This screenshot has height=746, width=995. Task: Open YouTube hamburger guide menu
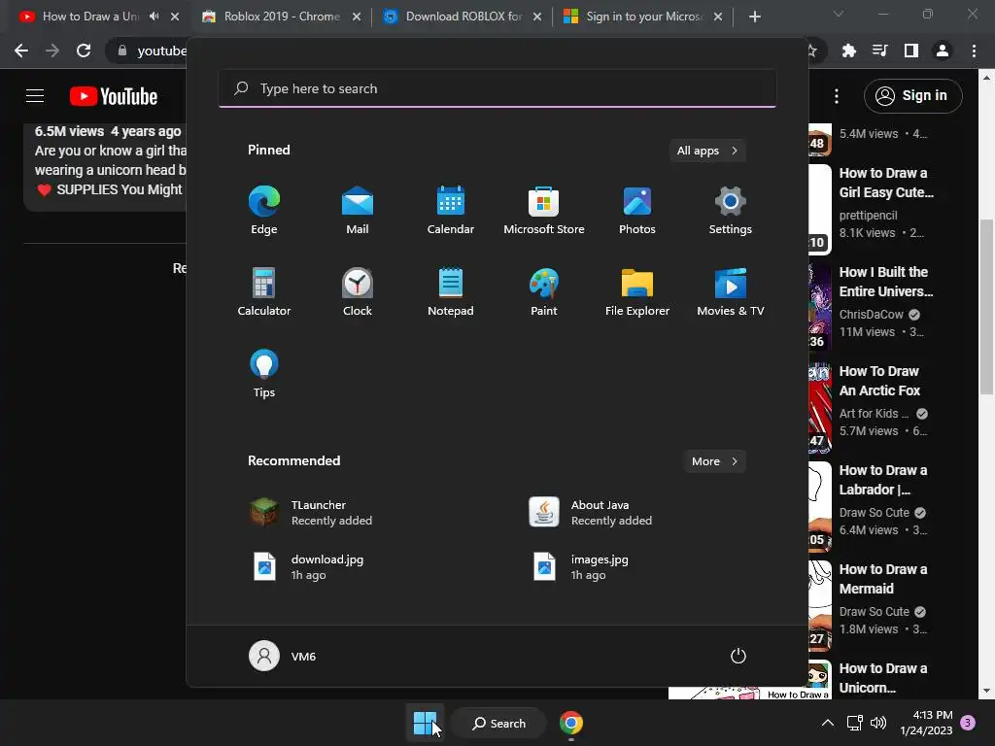coord(35,96)
